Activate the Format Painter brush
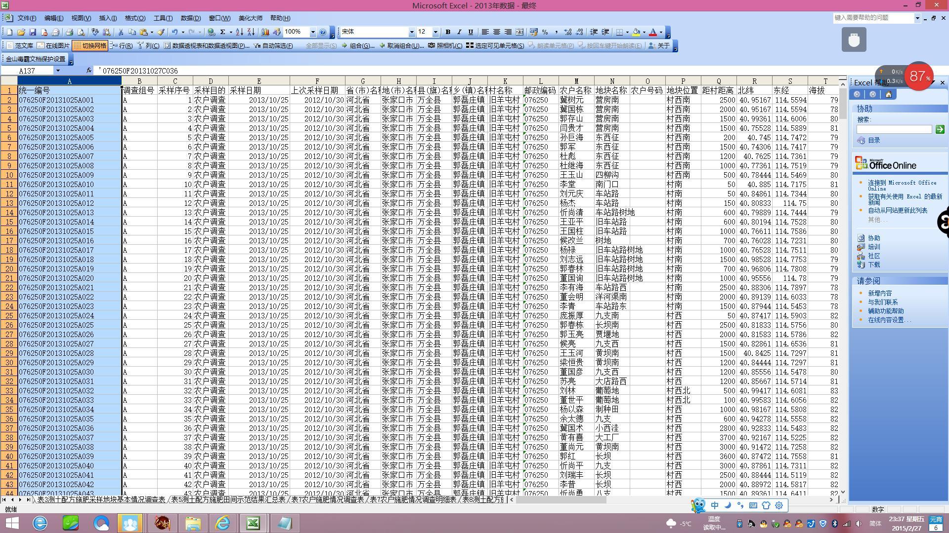 (x=161, y=32)
